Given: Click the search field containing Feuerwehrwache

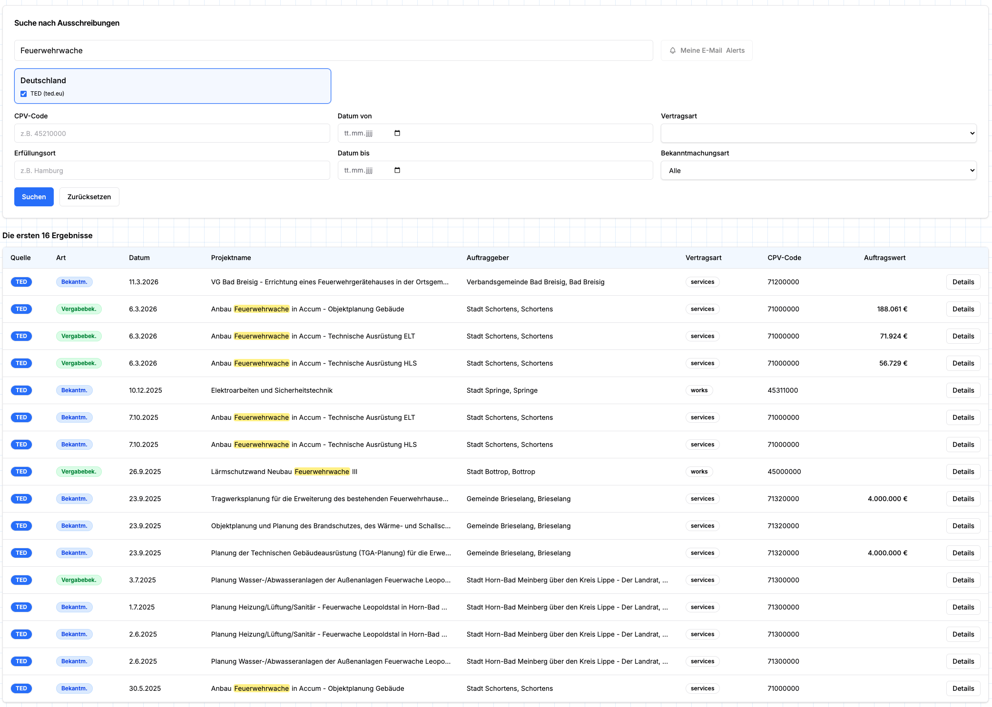Looking at the screenshot, I should [x=334, y=50].
